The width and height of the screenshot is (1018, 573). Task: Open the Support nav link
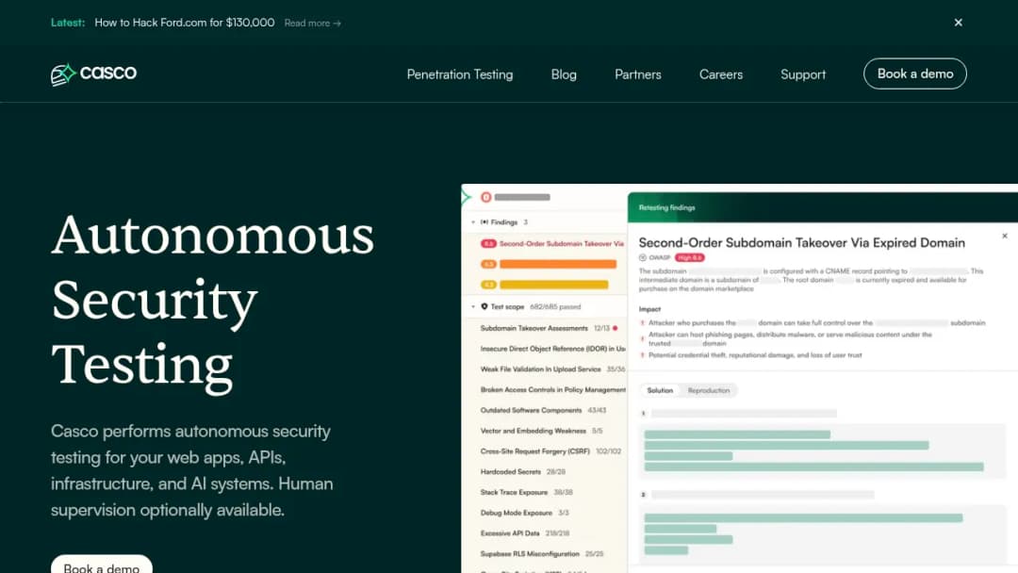(x=803, y=74)
